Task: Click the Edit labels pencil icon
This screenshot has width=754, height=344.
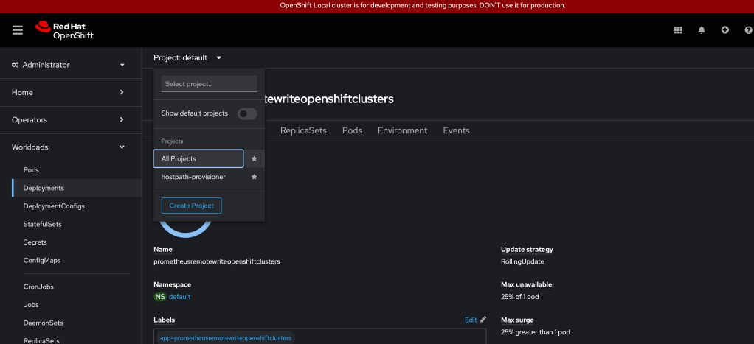Action: pyautogui.click(x=483, y=320)
